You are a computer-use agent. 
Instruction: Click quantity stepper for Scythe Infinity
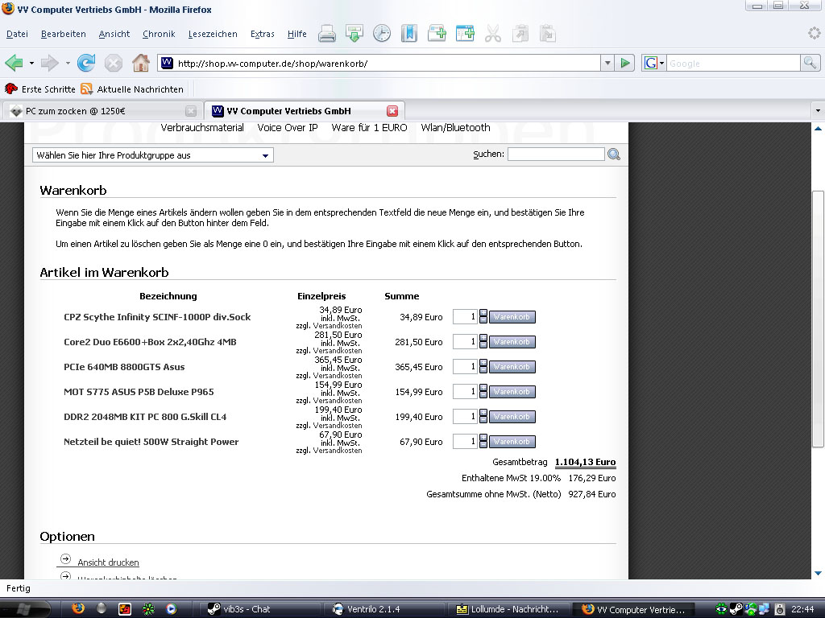[483, 316]
